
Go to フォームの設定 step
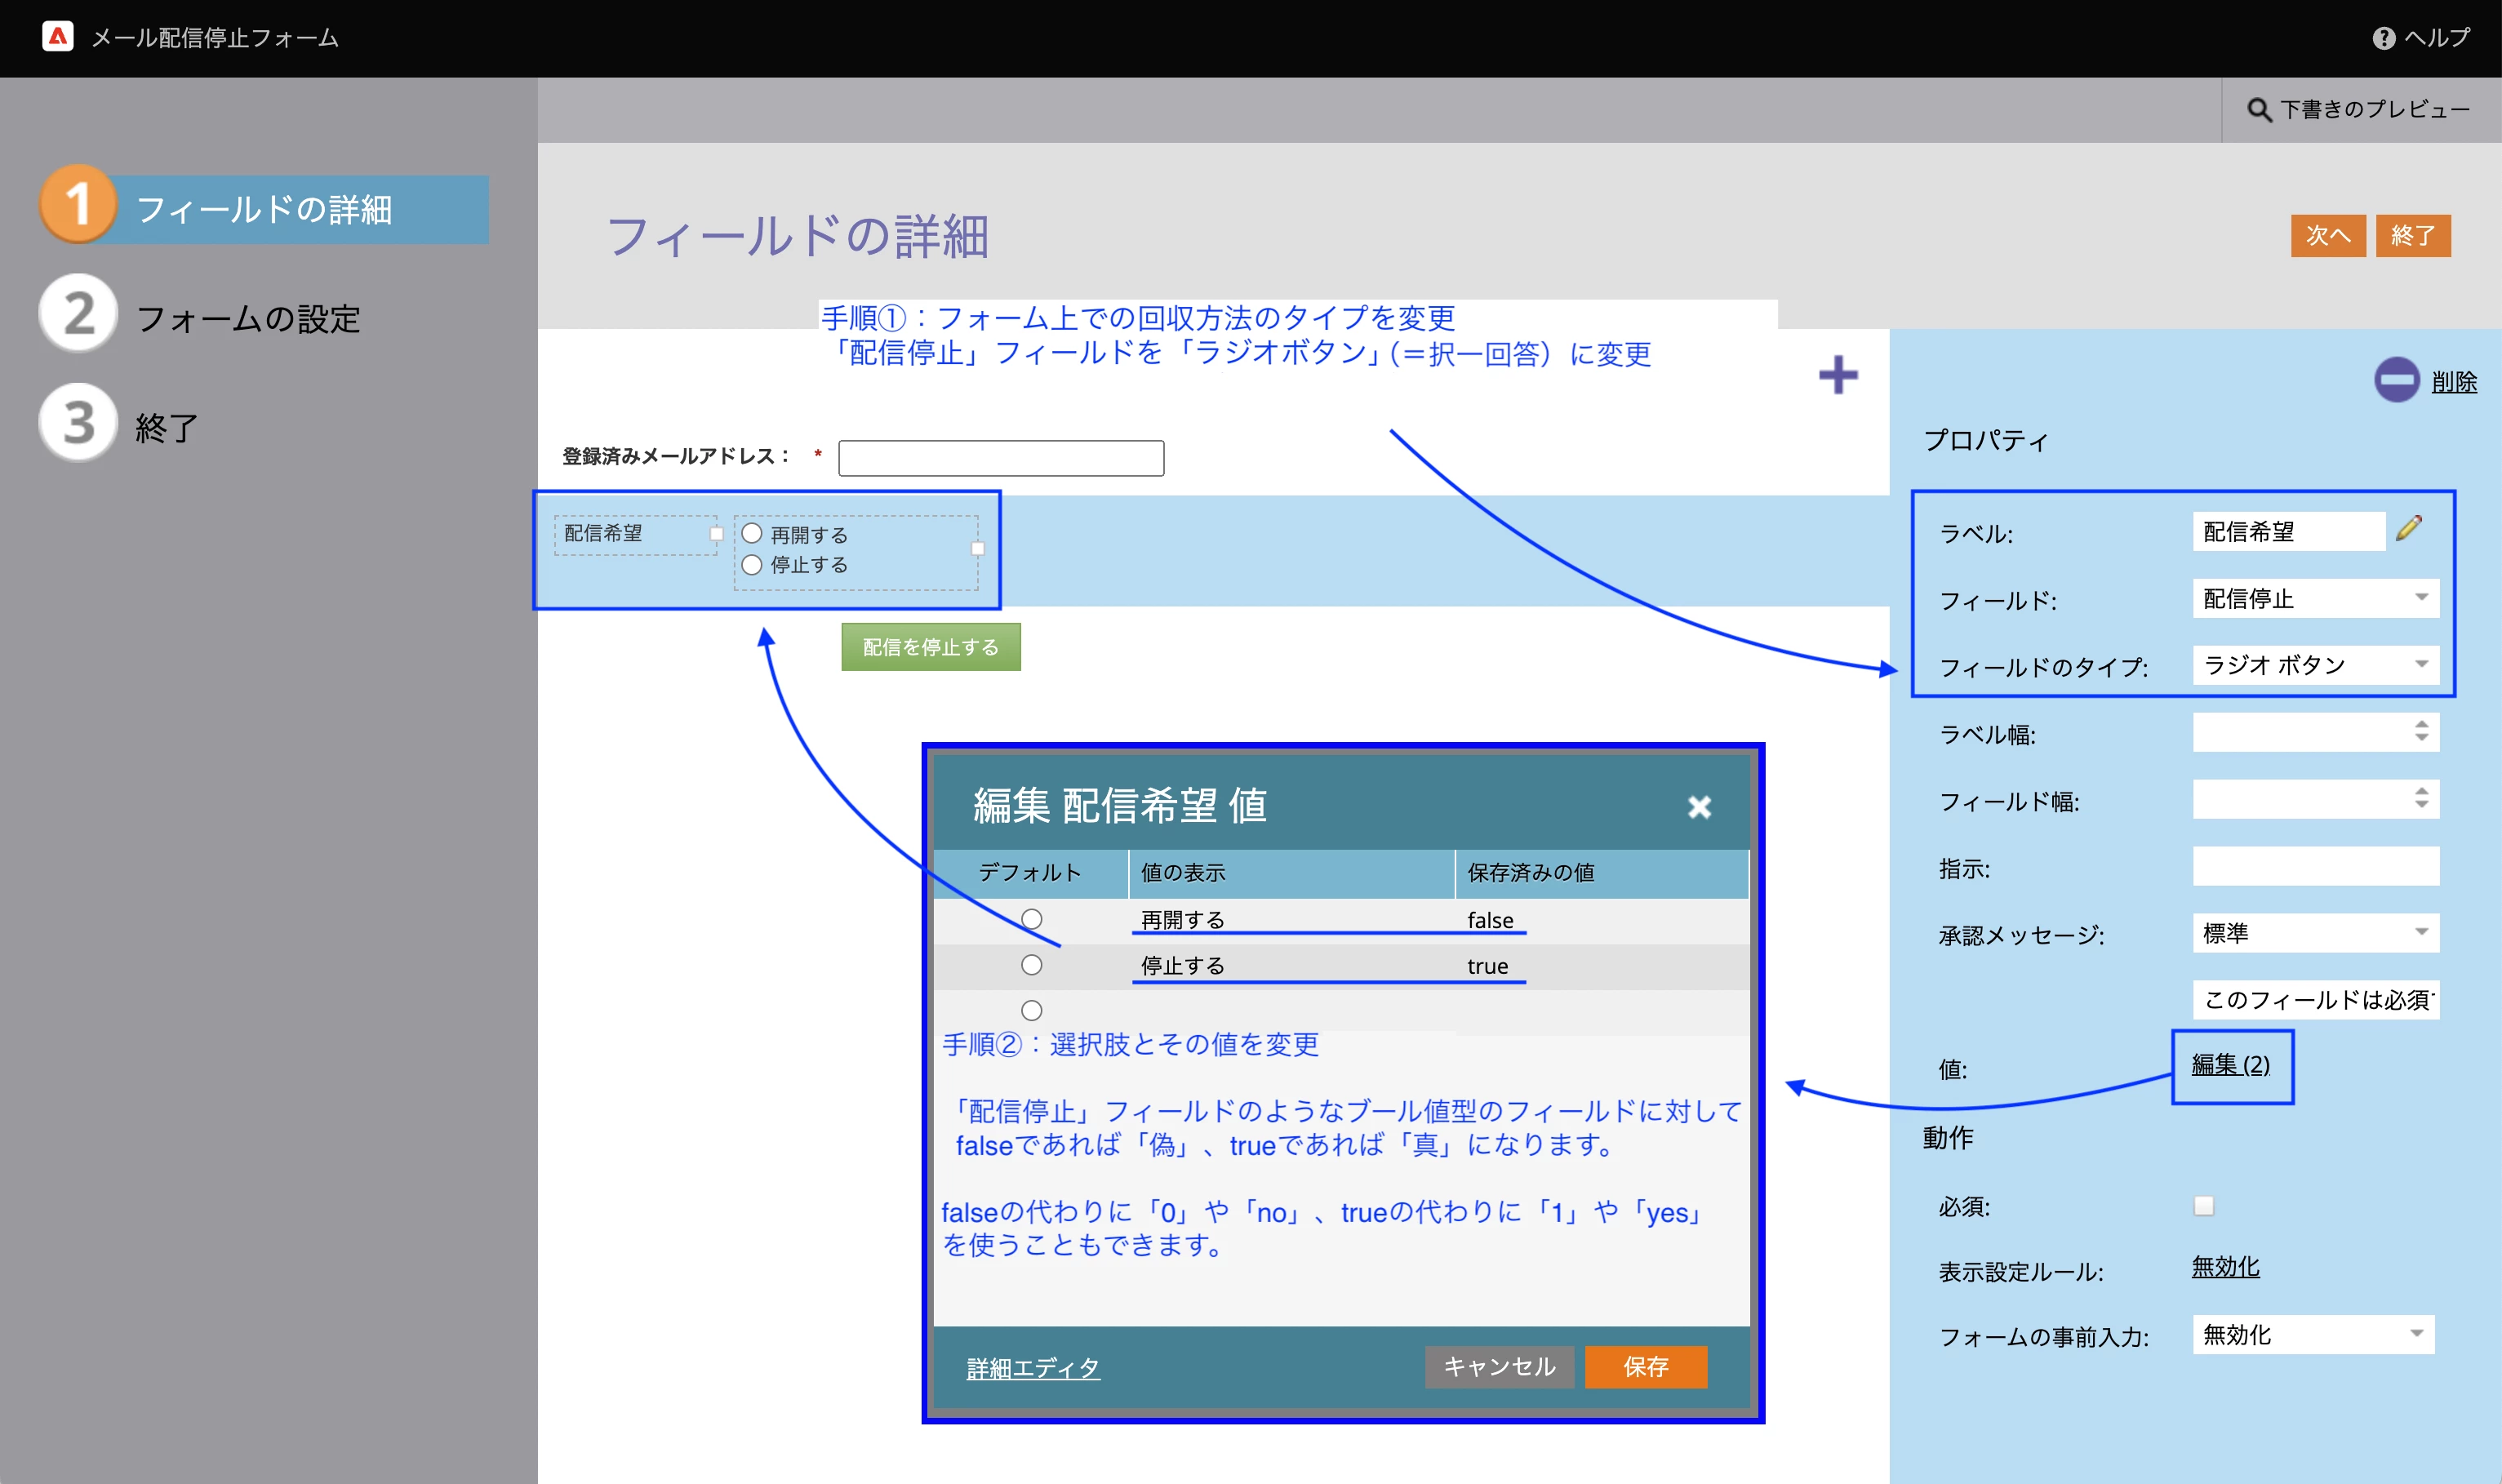click(247, 318)
